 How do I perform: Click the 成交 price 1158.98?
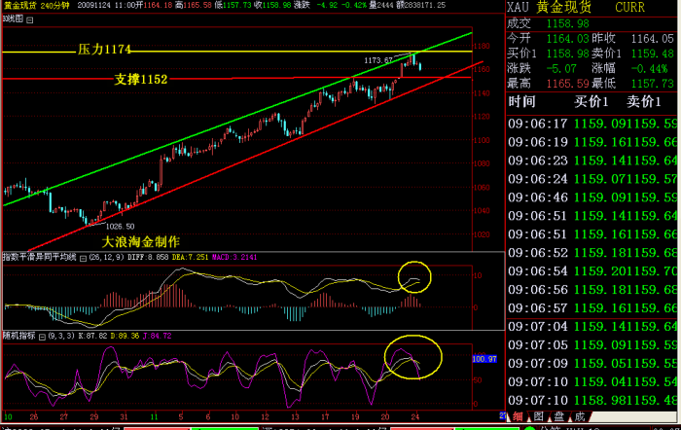click(x=567, y=23)
